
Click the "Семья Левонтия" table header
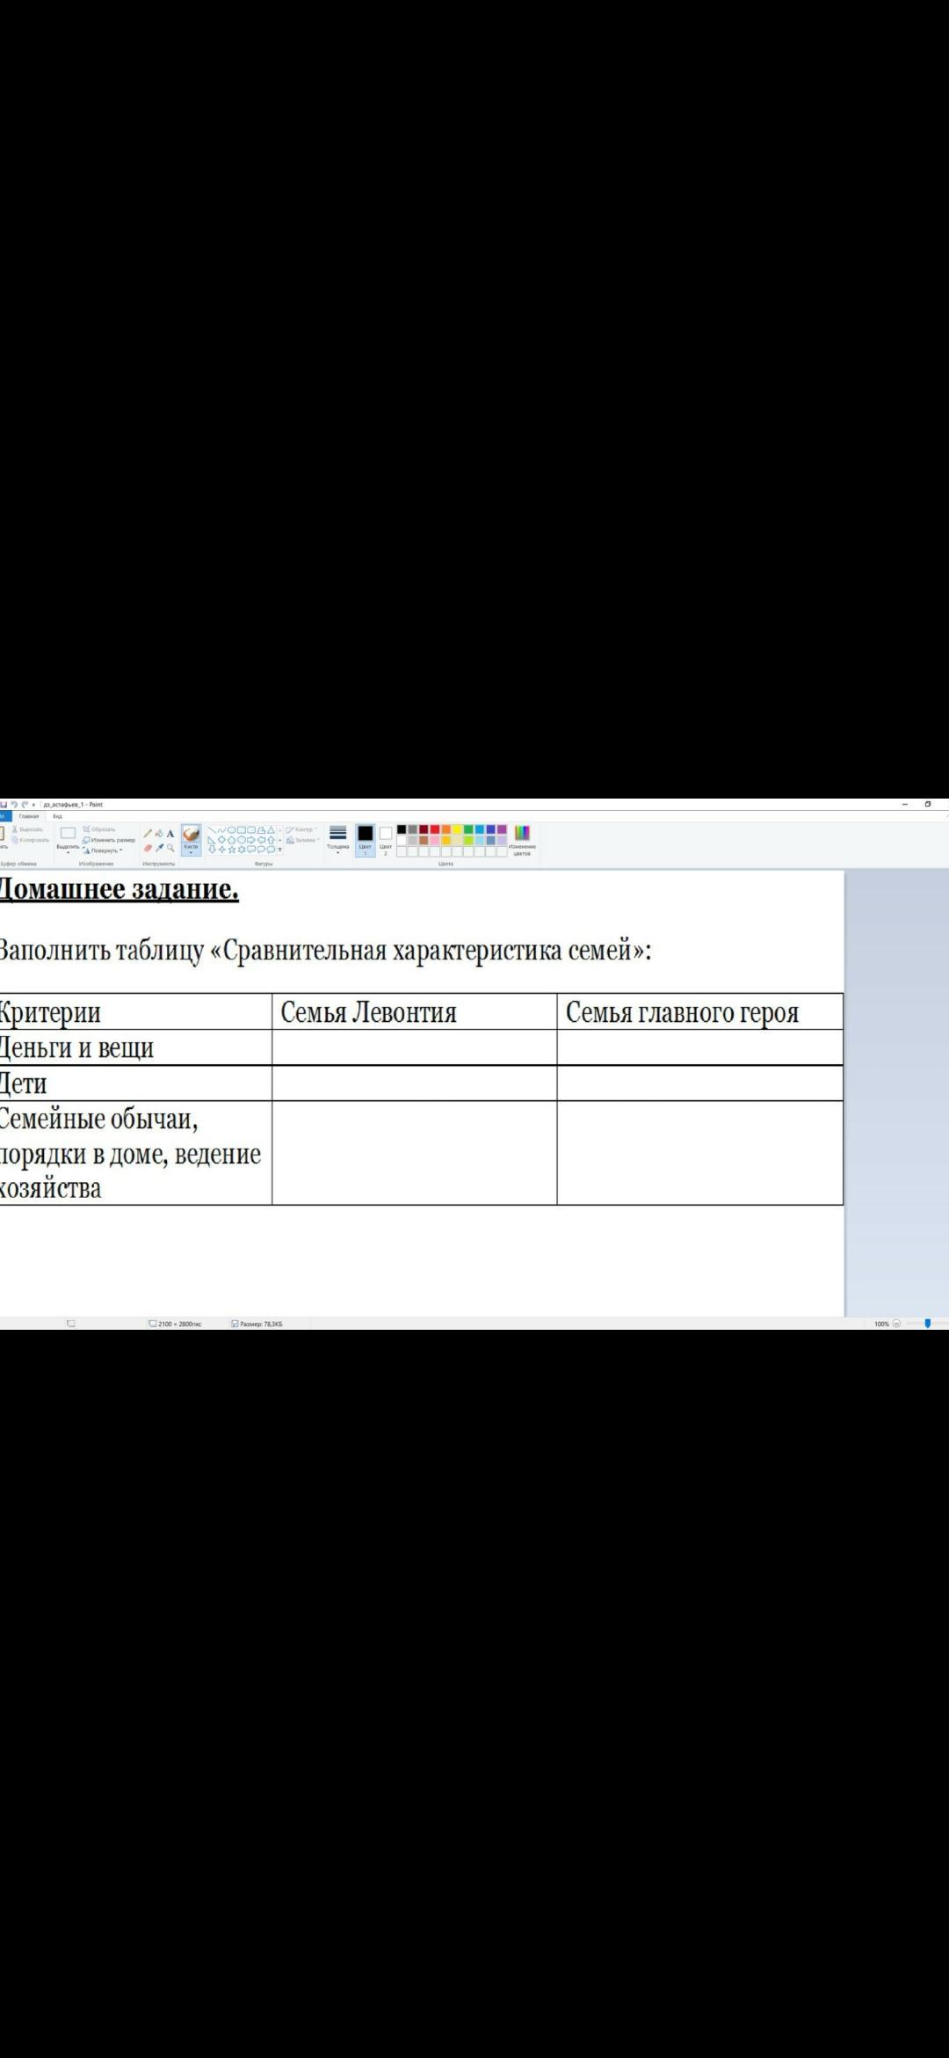point(369,1013)
